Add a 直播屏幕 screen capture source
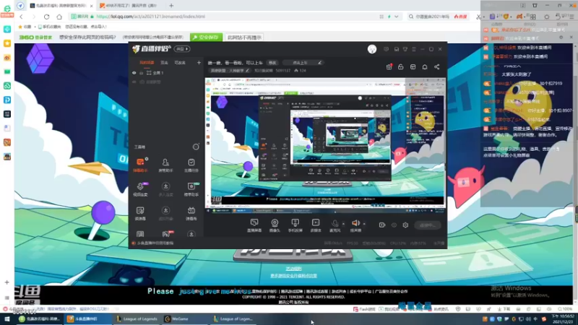The height and width of the screenshot is (325, 578). (x=254, y=225)
